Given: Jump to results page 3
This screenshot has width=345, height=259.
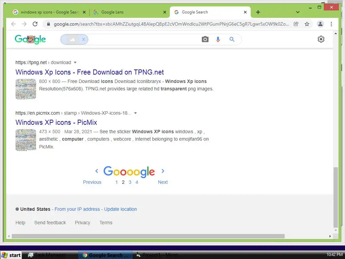Looking at the screenshot, I should coord(130,182).
